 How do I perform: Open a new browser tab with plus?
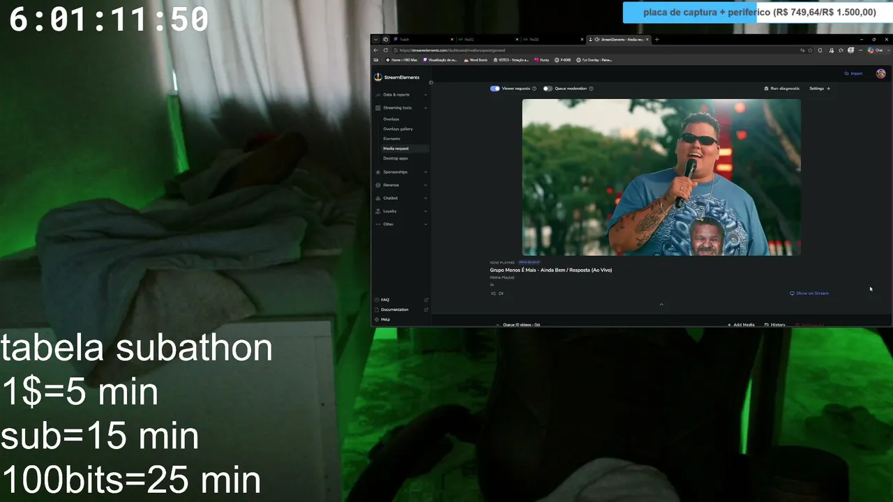coord(656,39)
